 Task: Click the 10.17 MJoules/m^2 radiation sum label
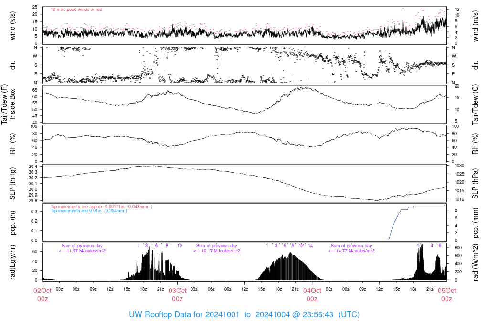point(217,251)
